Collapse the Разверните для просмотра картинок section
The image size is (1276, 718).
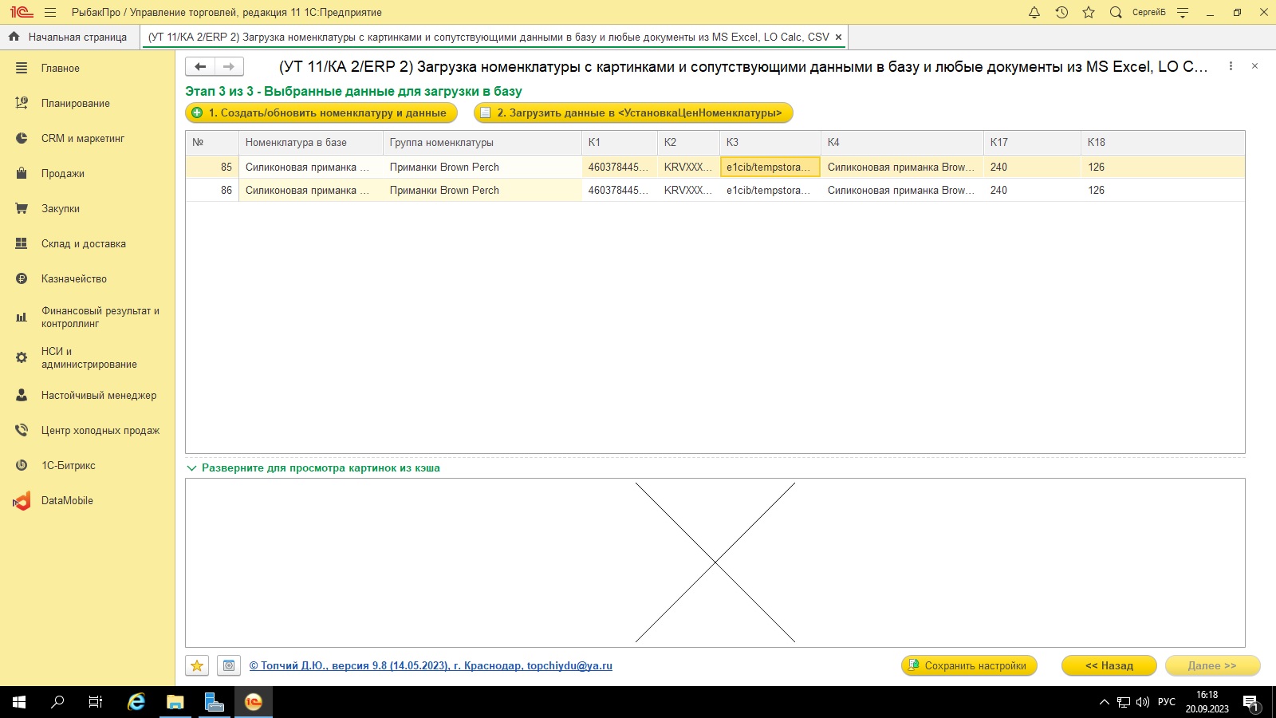(x=313, y=468)
